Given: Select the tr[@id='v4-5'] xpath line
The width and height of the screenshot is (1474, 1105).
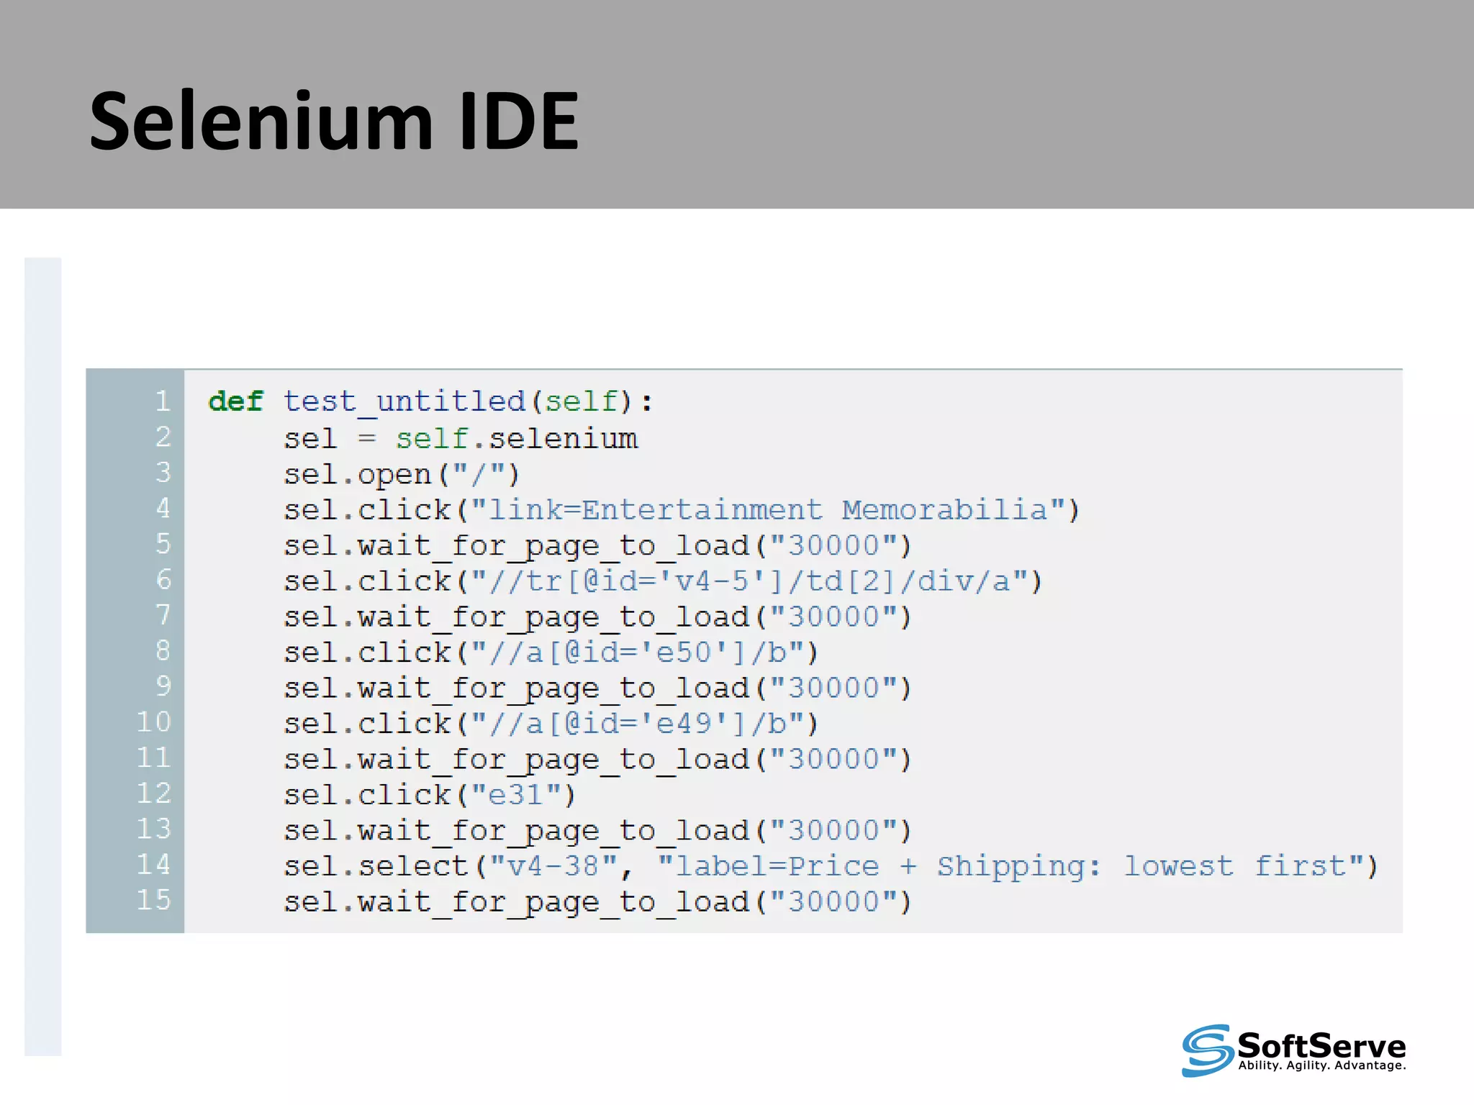Looking at the screenshot, I should point(663,581).
